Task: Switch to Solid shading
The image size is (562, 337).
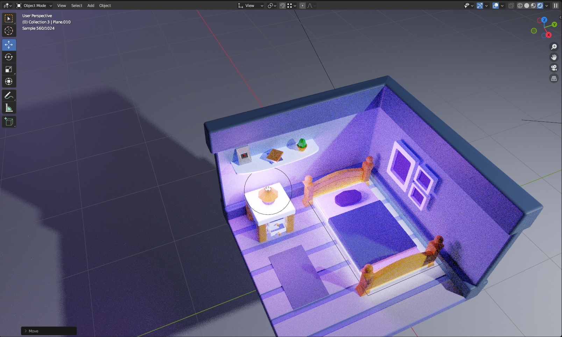Action: 527,6
